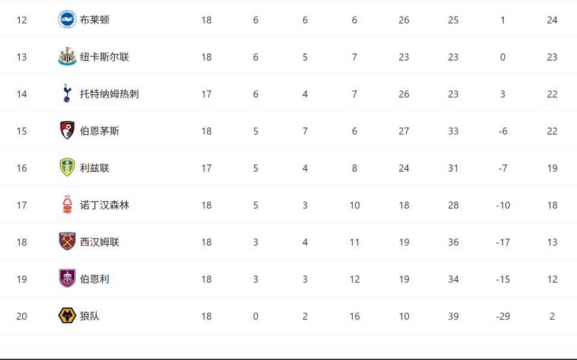Open the 狼队 team link
577x360 pixels.
coord(90,316)
